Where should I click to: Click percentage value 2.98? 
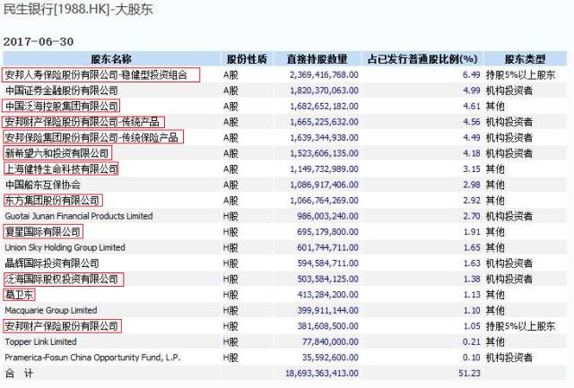472,185
